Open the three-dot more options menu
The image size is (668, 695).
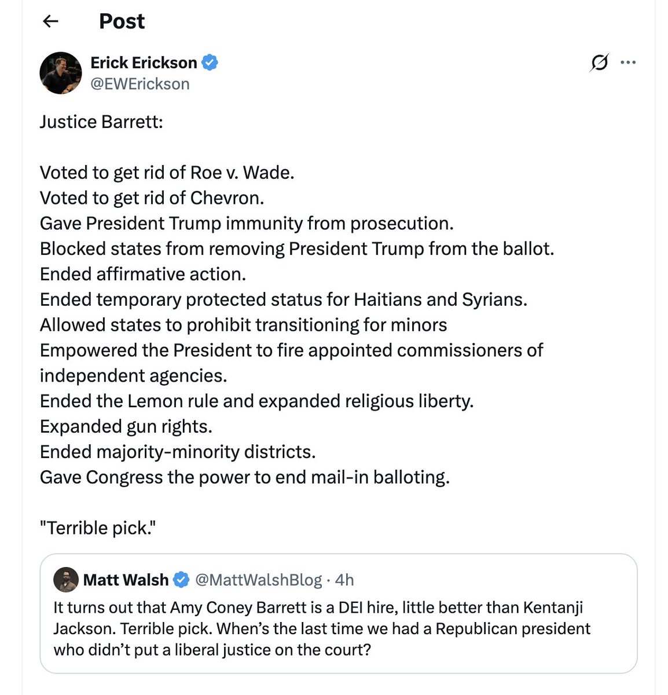[628, 63]
